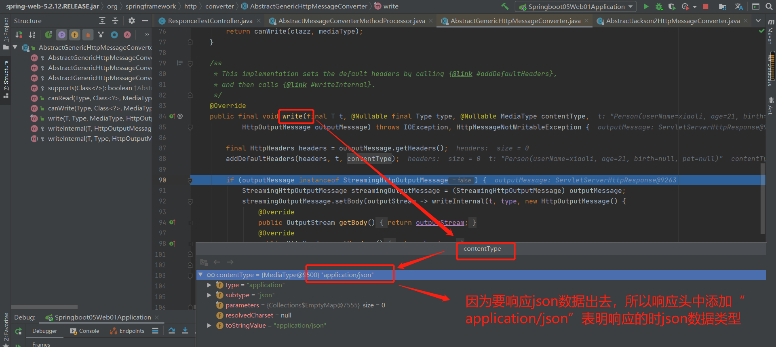Viewport: 776px width, 347px height.
Task: Open the Maven tool window
Action: pyautogui.click(x=771, y=32)
